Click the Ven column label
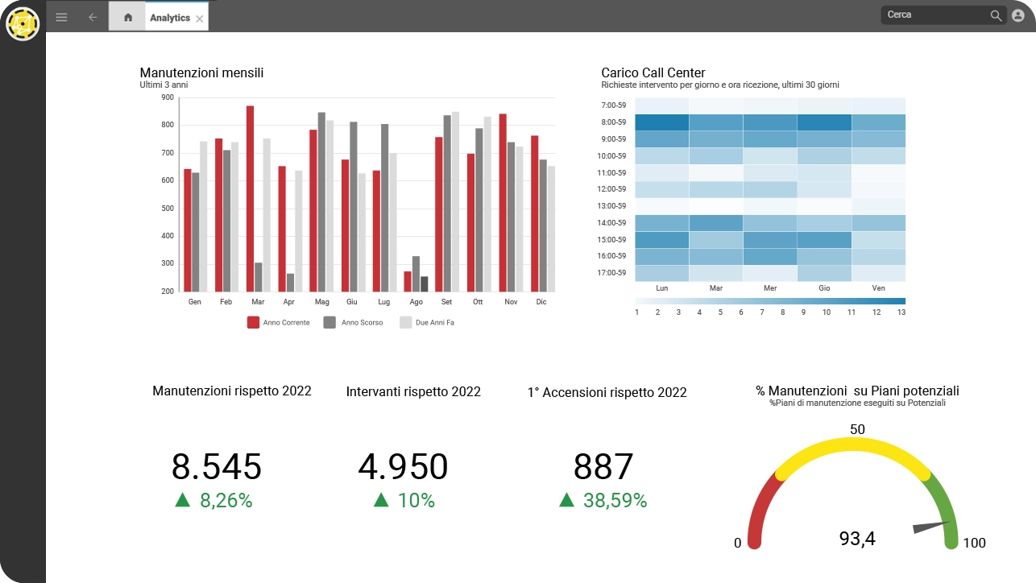 pos(879,287)
